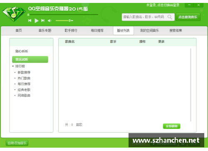208x151 pixels.
Task: Click the song progress bar handle
Action: pyautogui.click(x=28, y=15)
